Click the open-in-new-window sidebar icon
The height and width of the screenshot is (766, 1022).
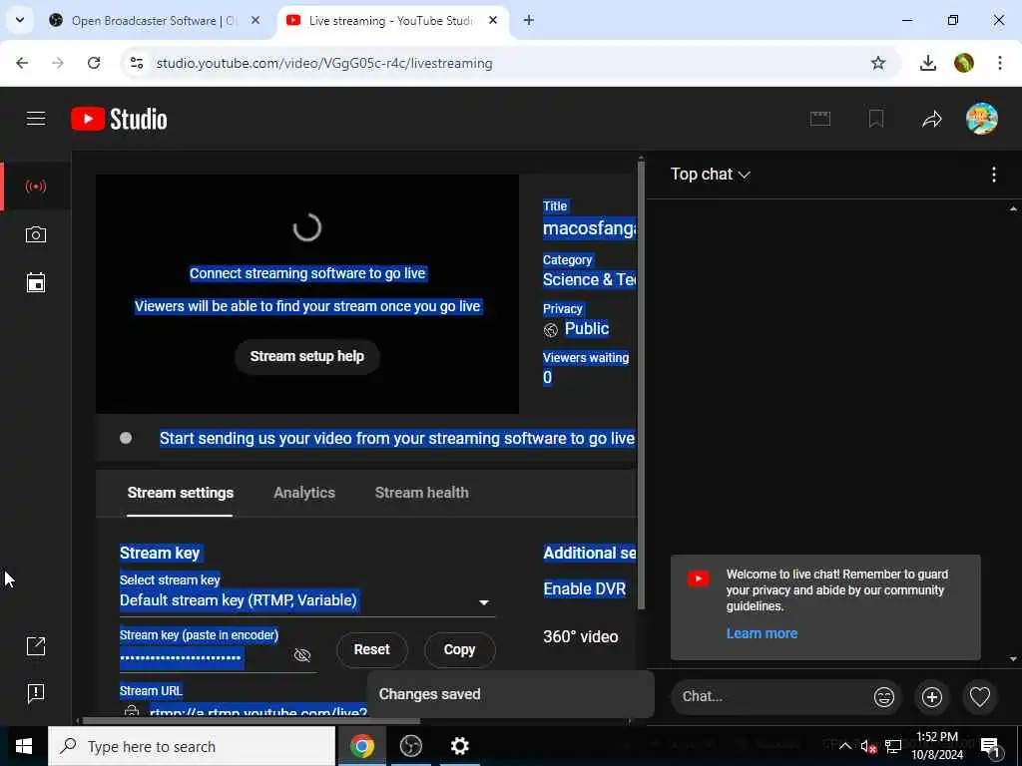[x=36, y=645]
